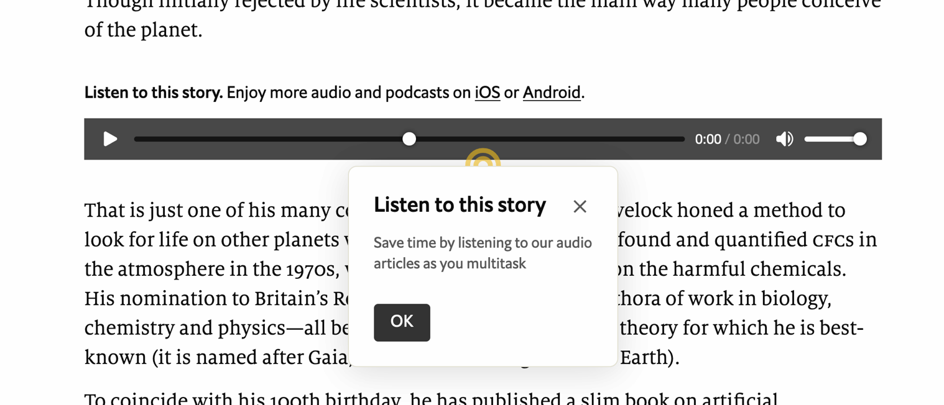Viewport: 944px width, 405px height.
Task: Click the sound icon left of the volume slider
Action: click(784, 139)
